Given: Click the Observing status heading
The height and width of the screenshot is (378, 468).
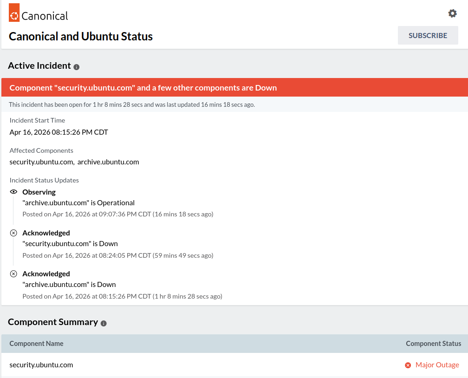Looking at the screenshot, I should tap(39, 192).
